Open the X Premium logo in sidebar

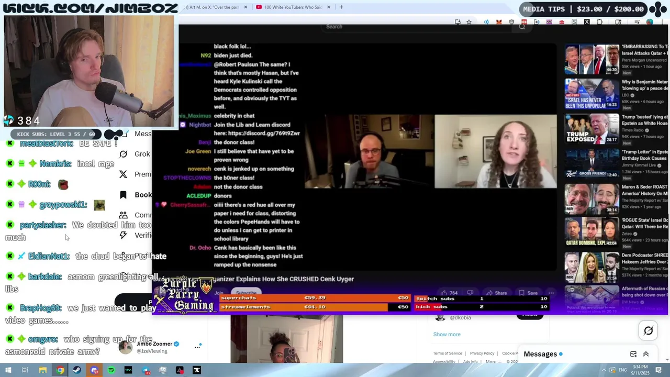click(x=124, y=174)
